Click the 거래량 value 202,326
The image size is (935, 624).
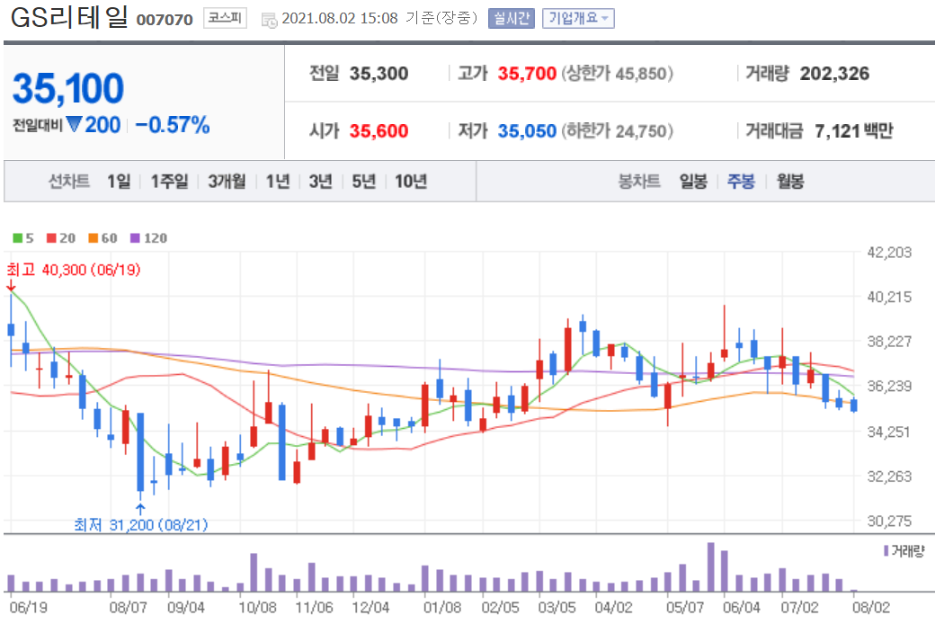[834, 74]
